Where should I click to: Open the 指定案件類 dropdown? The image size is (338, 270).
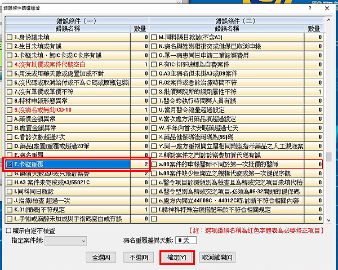(x=67, y=240)
